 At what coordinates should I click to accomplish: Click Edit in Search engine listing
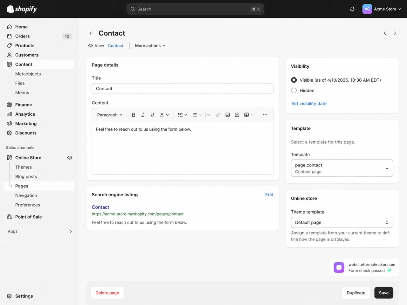point(269,195)
